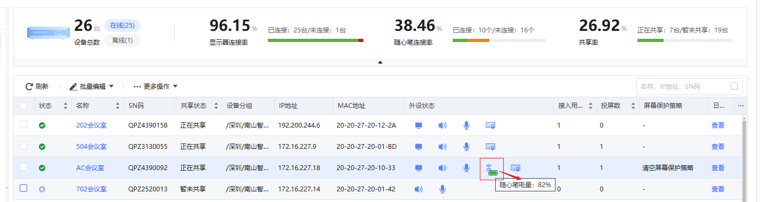Screen dimensions: 760x202
Task: Click 查看 link in 202会议室 row
Action: pos(718,125)
